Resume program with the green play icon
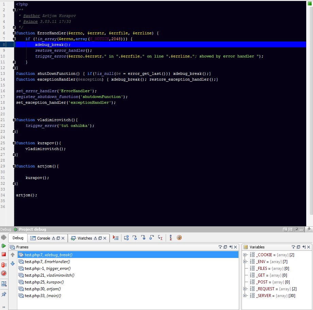This screenshot has width=313, height=310. 4,246
